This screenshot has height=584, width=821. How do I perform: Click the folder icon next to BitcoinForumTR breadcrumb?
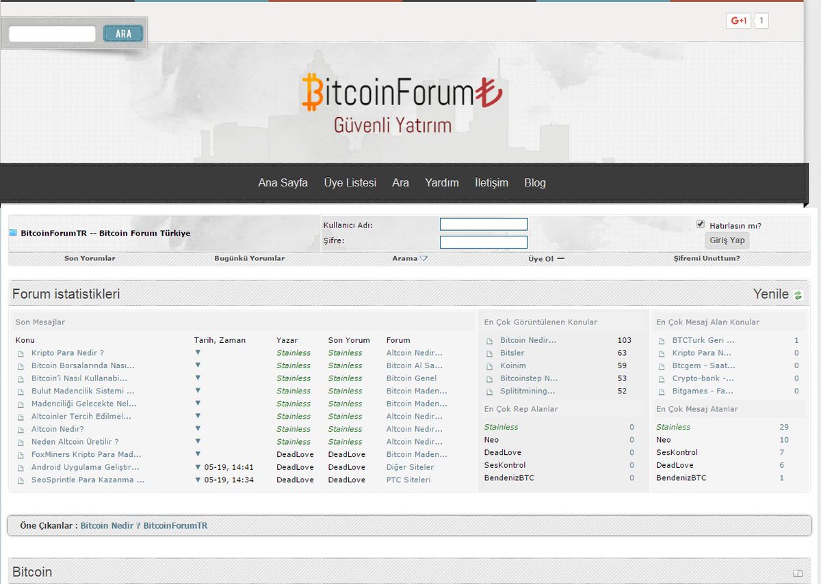coord(13,233)
